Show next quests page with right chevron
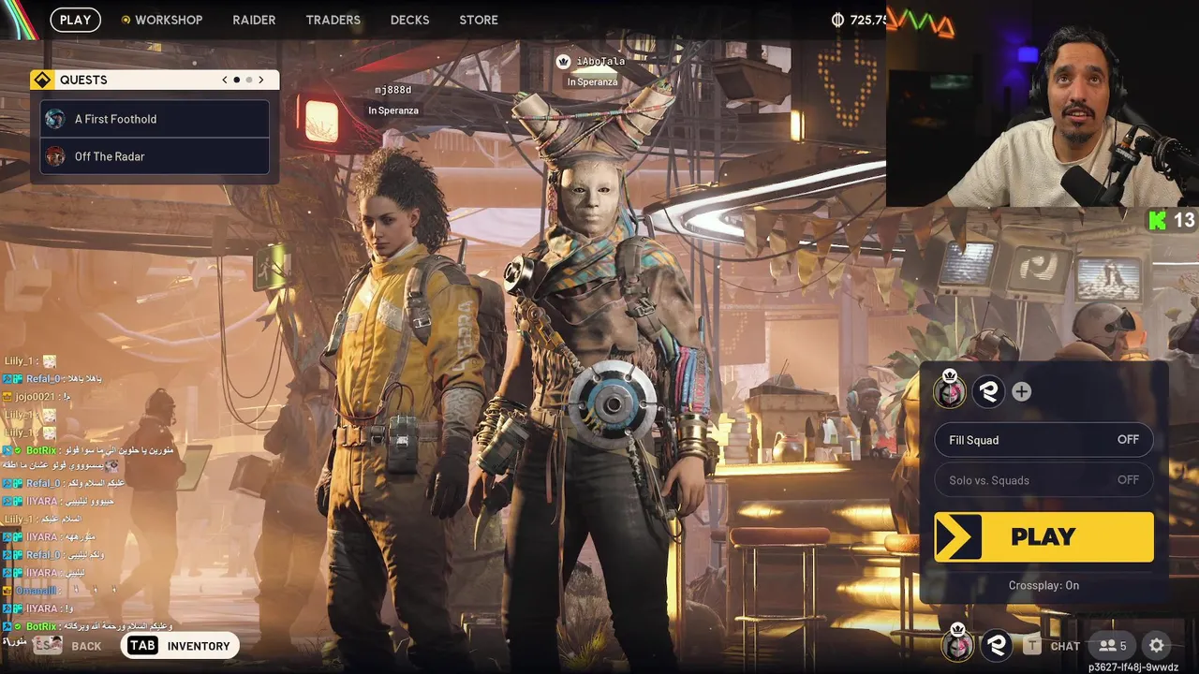The width and height of the screenshot is (1199, 674). pyautogui.click(x=261, y=80)
